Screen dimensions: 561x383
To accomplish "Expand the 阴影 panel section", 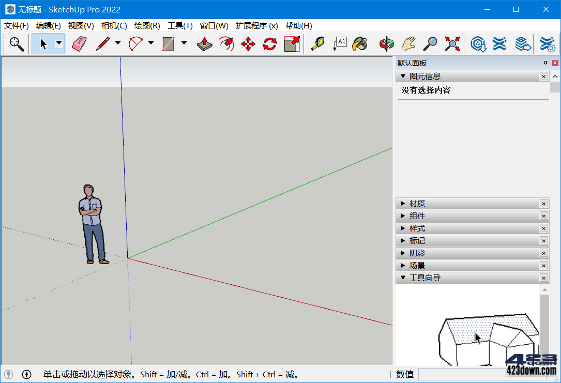I will click(x=403, y=253).
